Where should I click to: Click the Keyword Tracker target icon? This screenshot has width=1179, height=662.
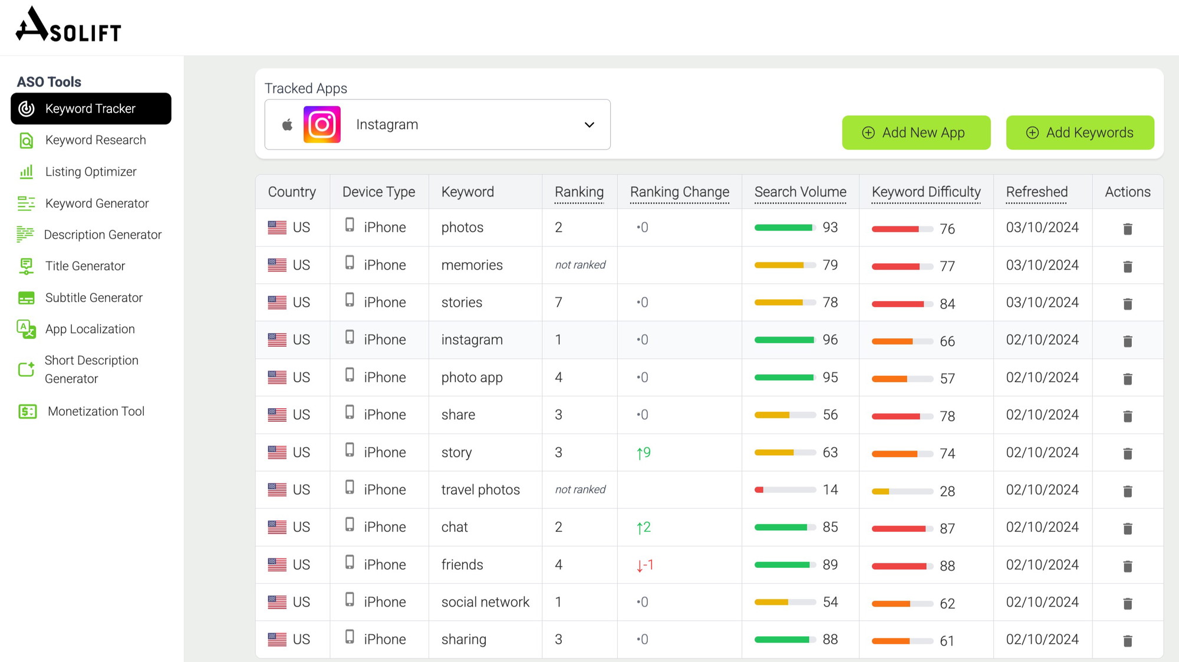point(27,108)
